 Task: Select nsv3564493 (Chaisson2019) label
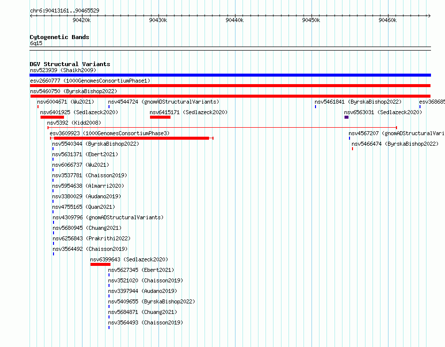coord(145,322)
